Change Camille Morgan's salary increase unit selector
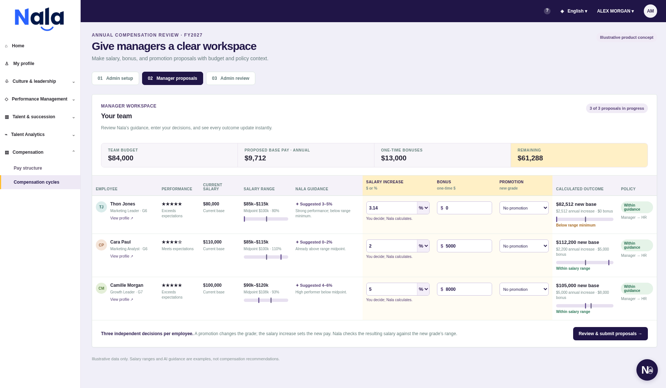 click(x=423, y=289)
